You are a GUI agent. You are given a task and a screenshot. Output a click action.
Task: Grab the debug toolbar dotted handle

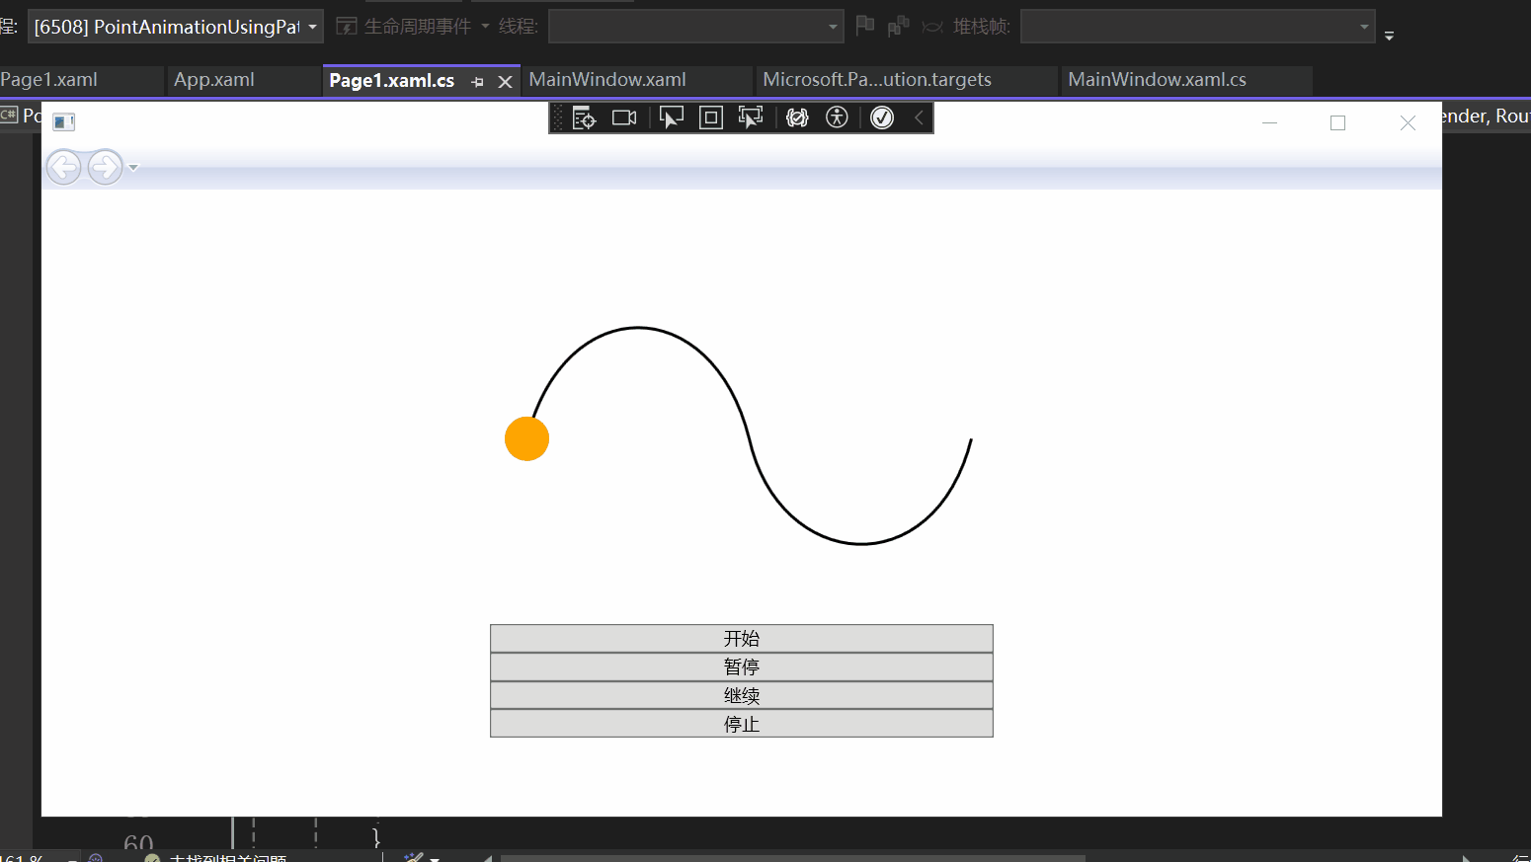558,118
